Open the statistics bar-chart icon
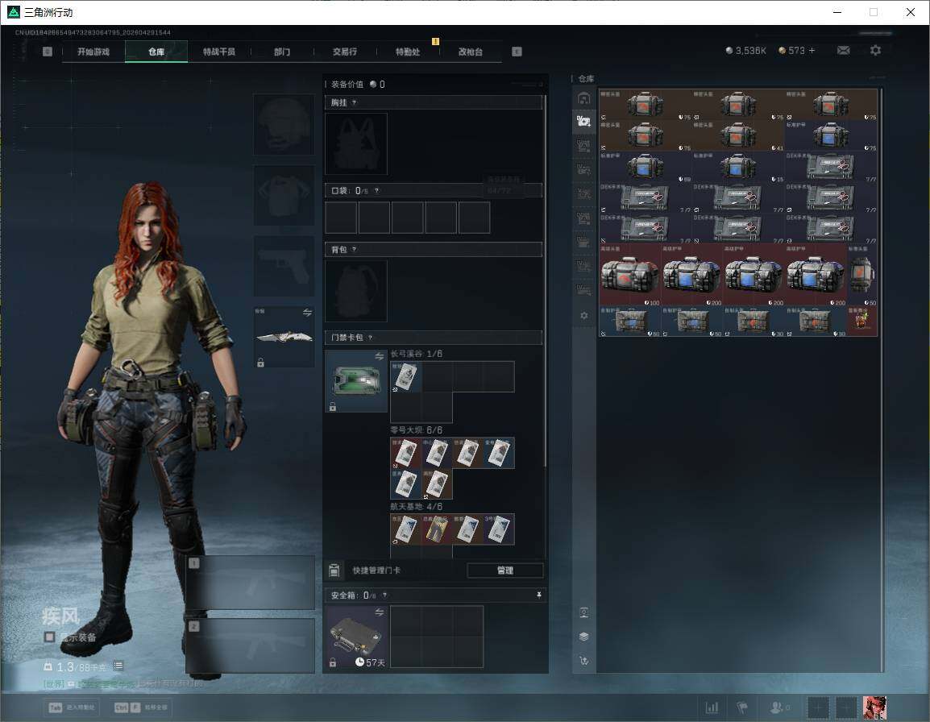The width and height of the screenshot is (930, 722). click(712, 707)
